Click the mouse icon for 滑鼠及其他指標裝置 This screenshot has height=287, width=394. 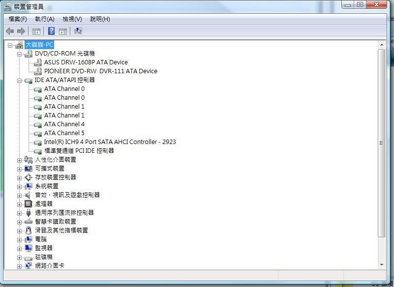click(29, 230)
